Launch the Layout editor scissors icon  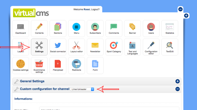coord(76,47)
